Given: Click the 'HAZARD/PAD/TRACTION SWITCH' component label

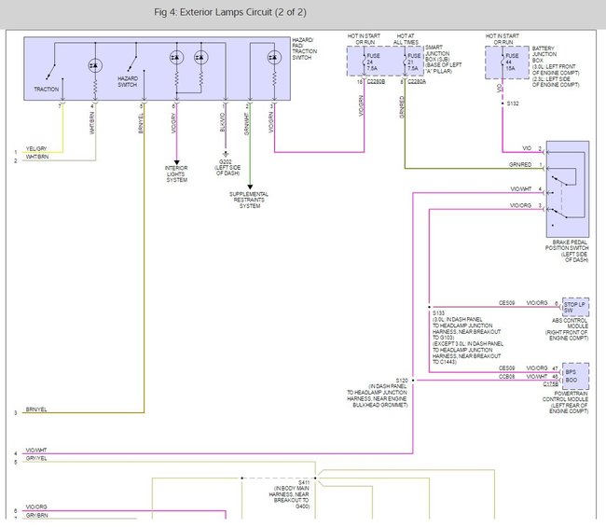Looking at the screenshot, I should pyautogui.click(x=305, y=49).
